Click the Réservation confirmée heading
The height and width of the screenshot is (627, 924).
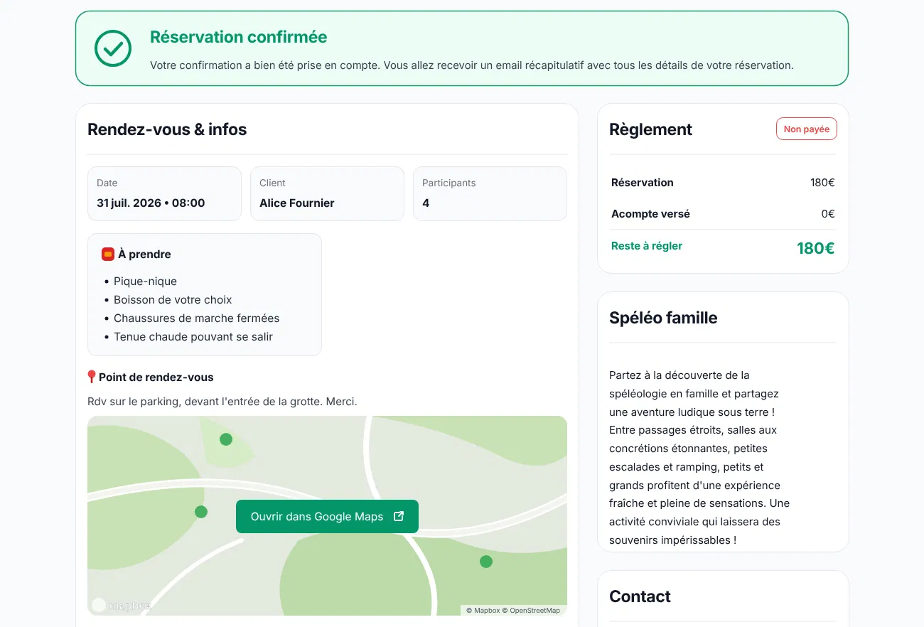click(239, 37)
